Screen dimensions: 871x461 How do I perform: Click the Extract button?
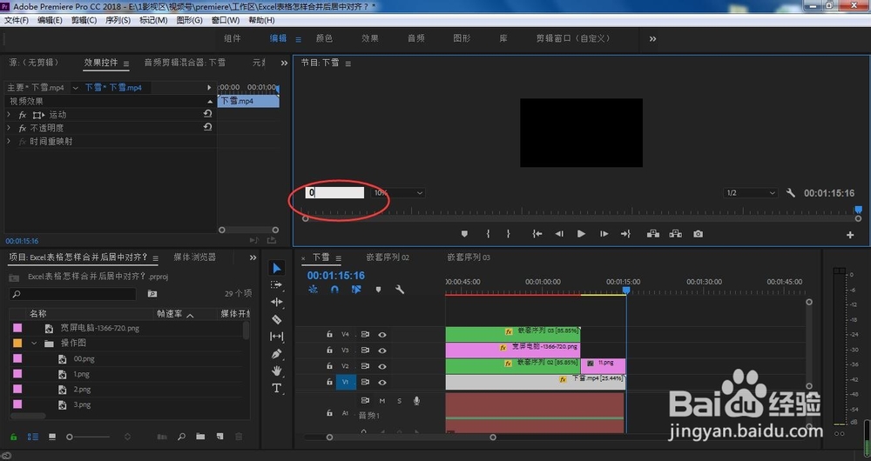pyautogui.click(x=676, y=234)
